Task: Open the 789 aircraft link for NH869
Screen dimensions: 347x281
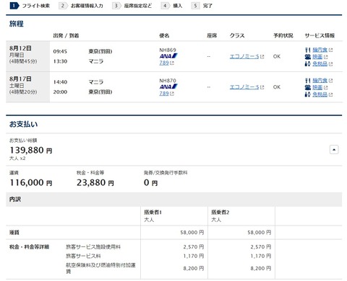Action: pyautogui.click(x=164, y=63)
